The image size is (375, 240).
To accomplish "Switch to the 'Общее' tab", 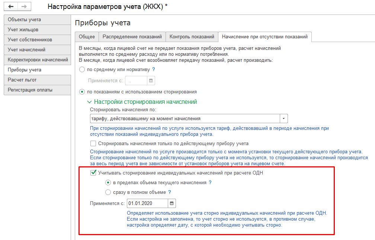I will point(87,37).
